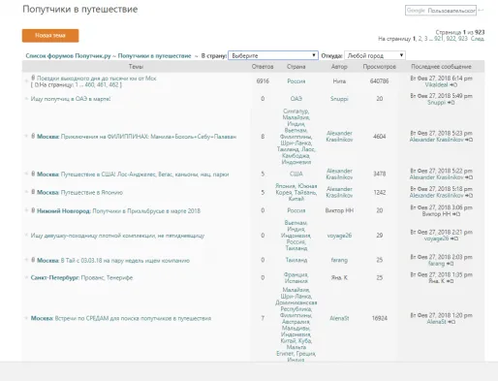Click Vikaldeal in the last message column
498x381 pixels.
436,85
